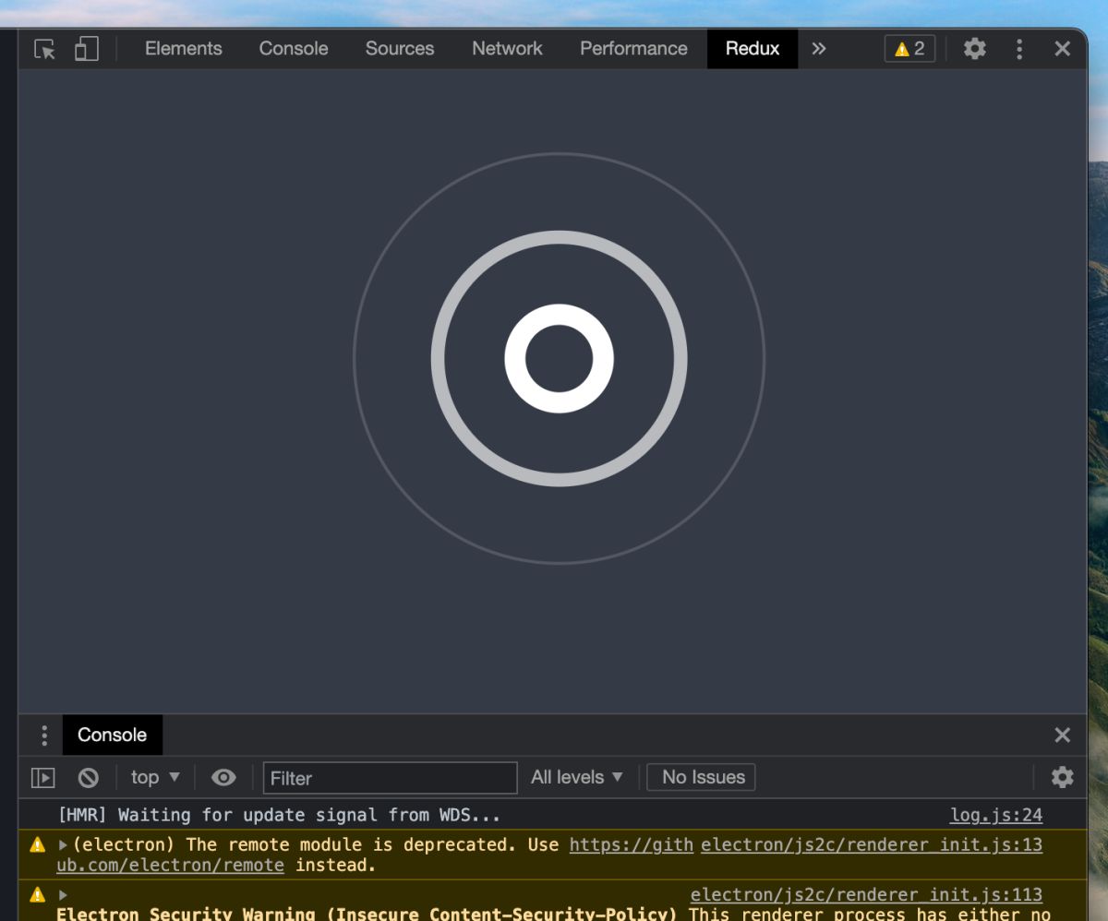Viewport: 1108px width, 921px height.
Task: Open the All levels log dropdown
Action: [x=577, y=777]
